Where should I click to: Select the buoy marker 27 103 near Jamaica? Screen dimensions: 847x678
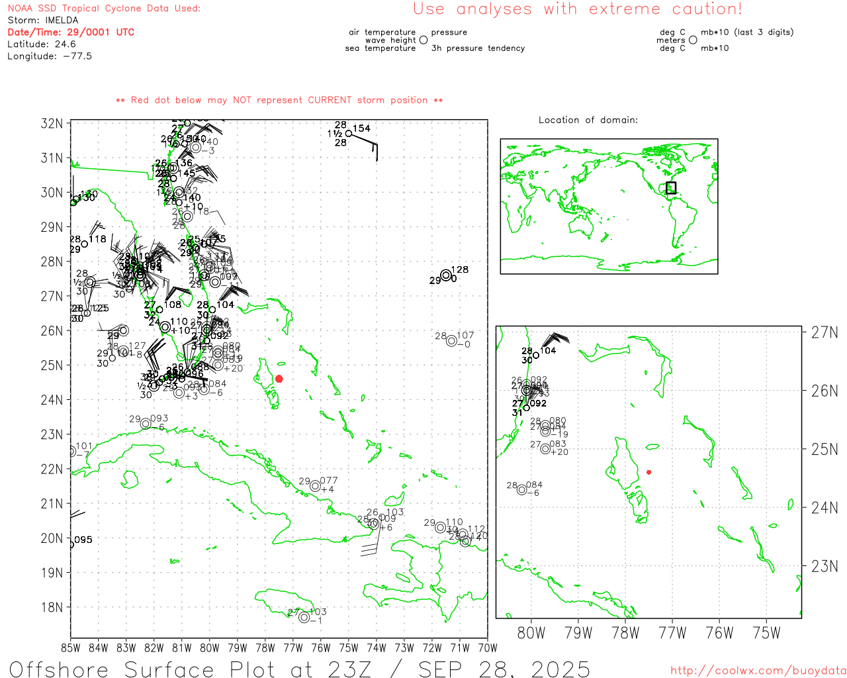point(304,617)
